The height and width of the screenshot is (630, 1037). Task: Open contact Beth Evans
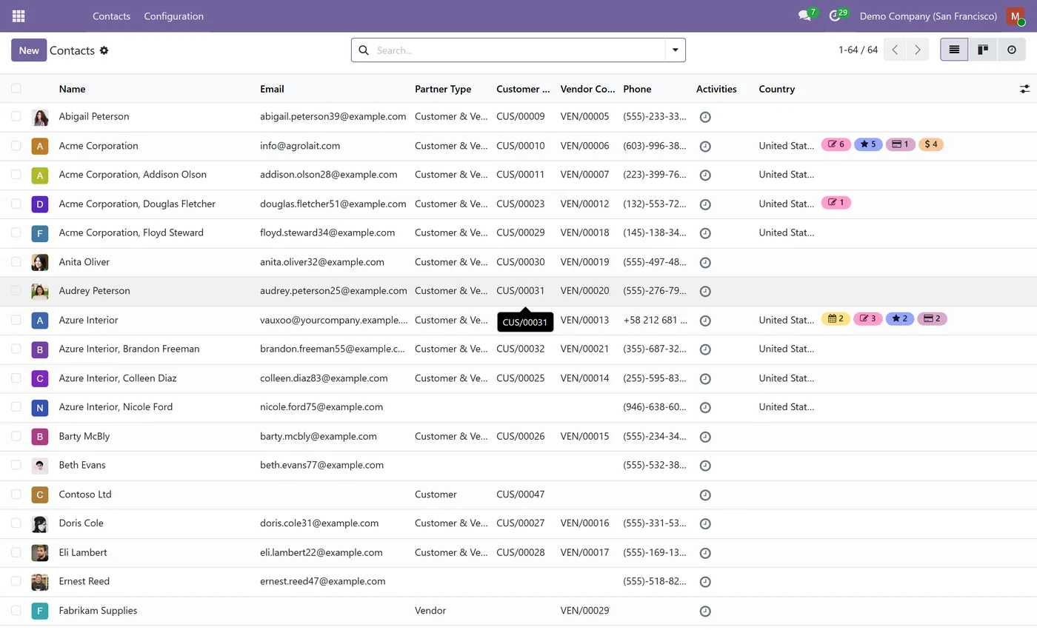(x=82, y=465)
